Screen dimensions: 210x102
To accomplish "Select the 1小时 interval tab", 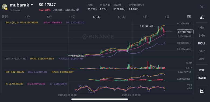I will click(97, 17).
